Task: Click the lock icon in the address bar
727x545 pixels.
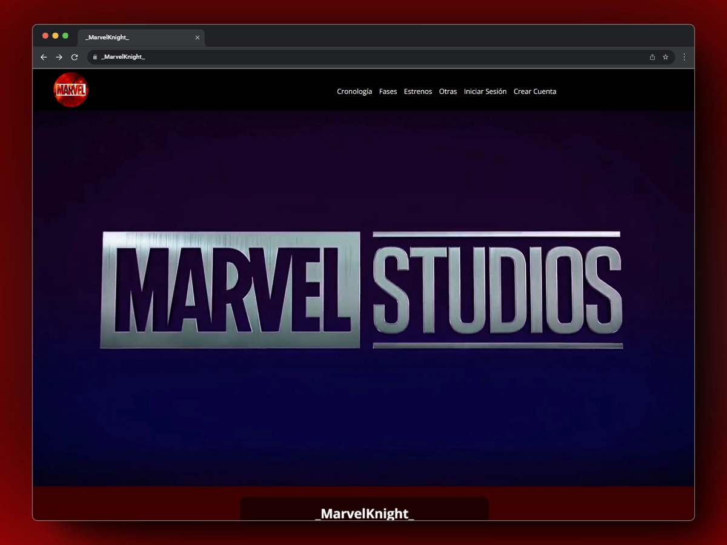Action: [x=95, y=57]
